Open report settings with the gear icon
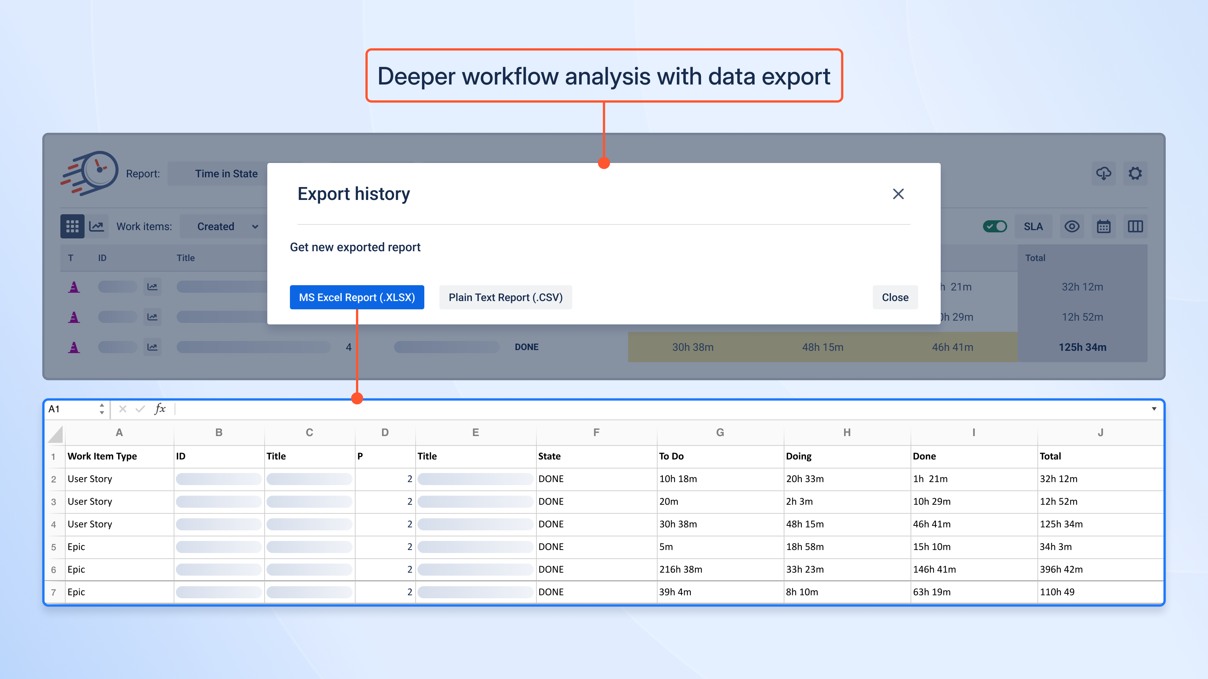1208x679 pixels. click(x=1135, y=174)
